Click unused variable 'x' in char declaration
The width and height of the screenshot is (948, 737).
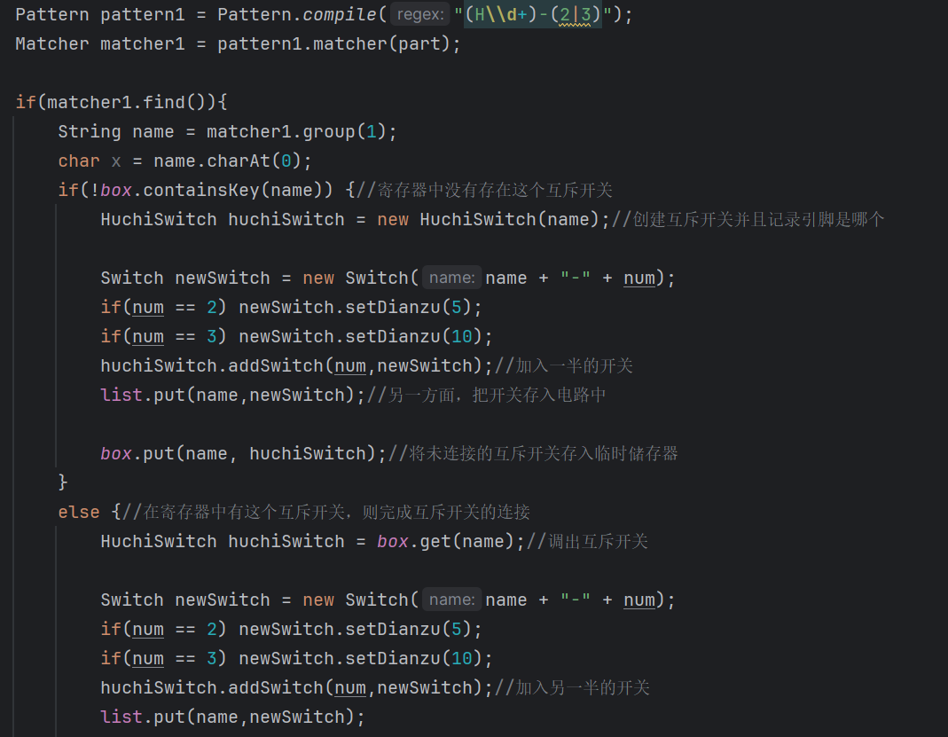point(116,161)
